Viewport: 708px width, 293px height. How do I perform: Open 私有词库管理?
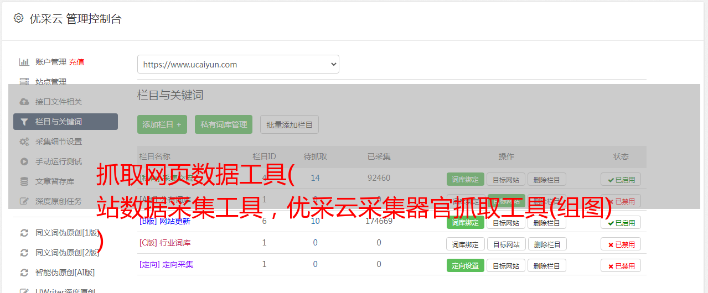tap(224, 124)
